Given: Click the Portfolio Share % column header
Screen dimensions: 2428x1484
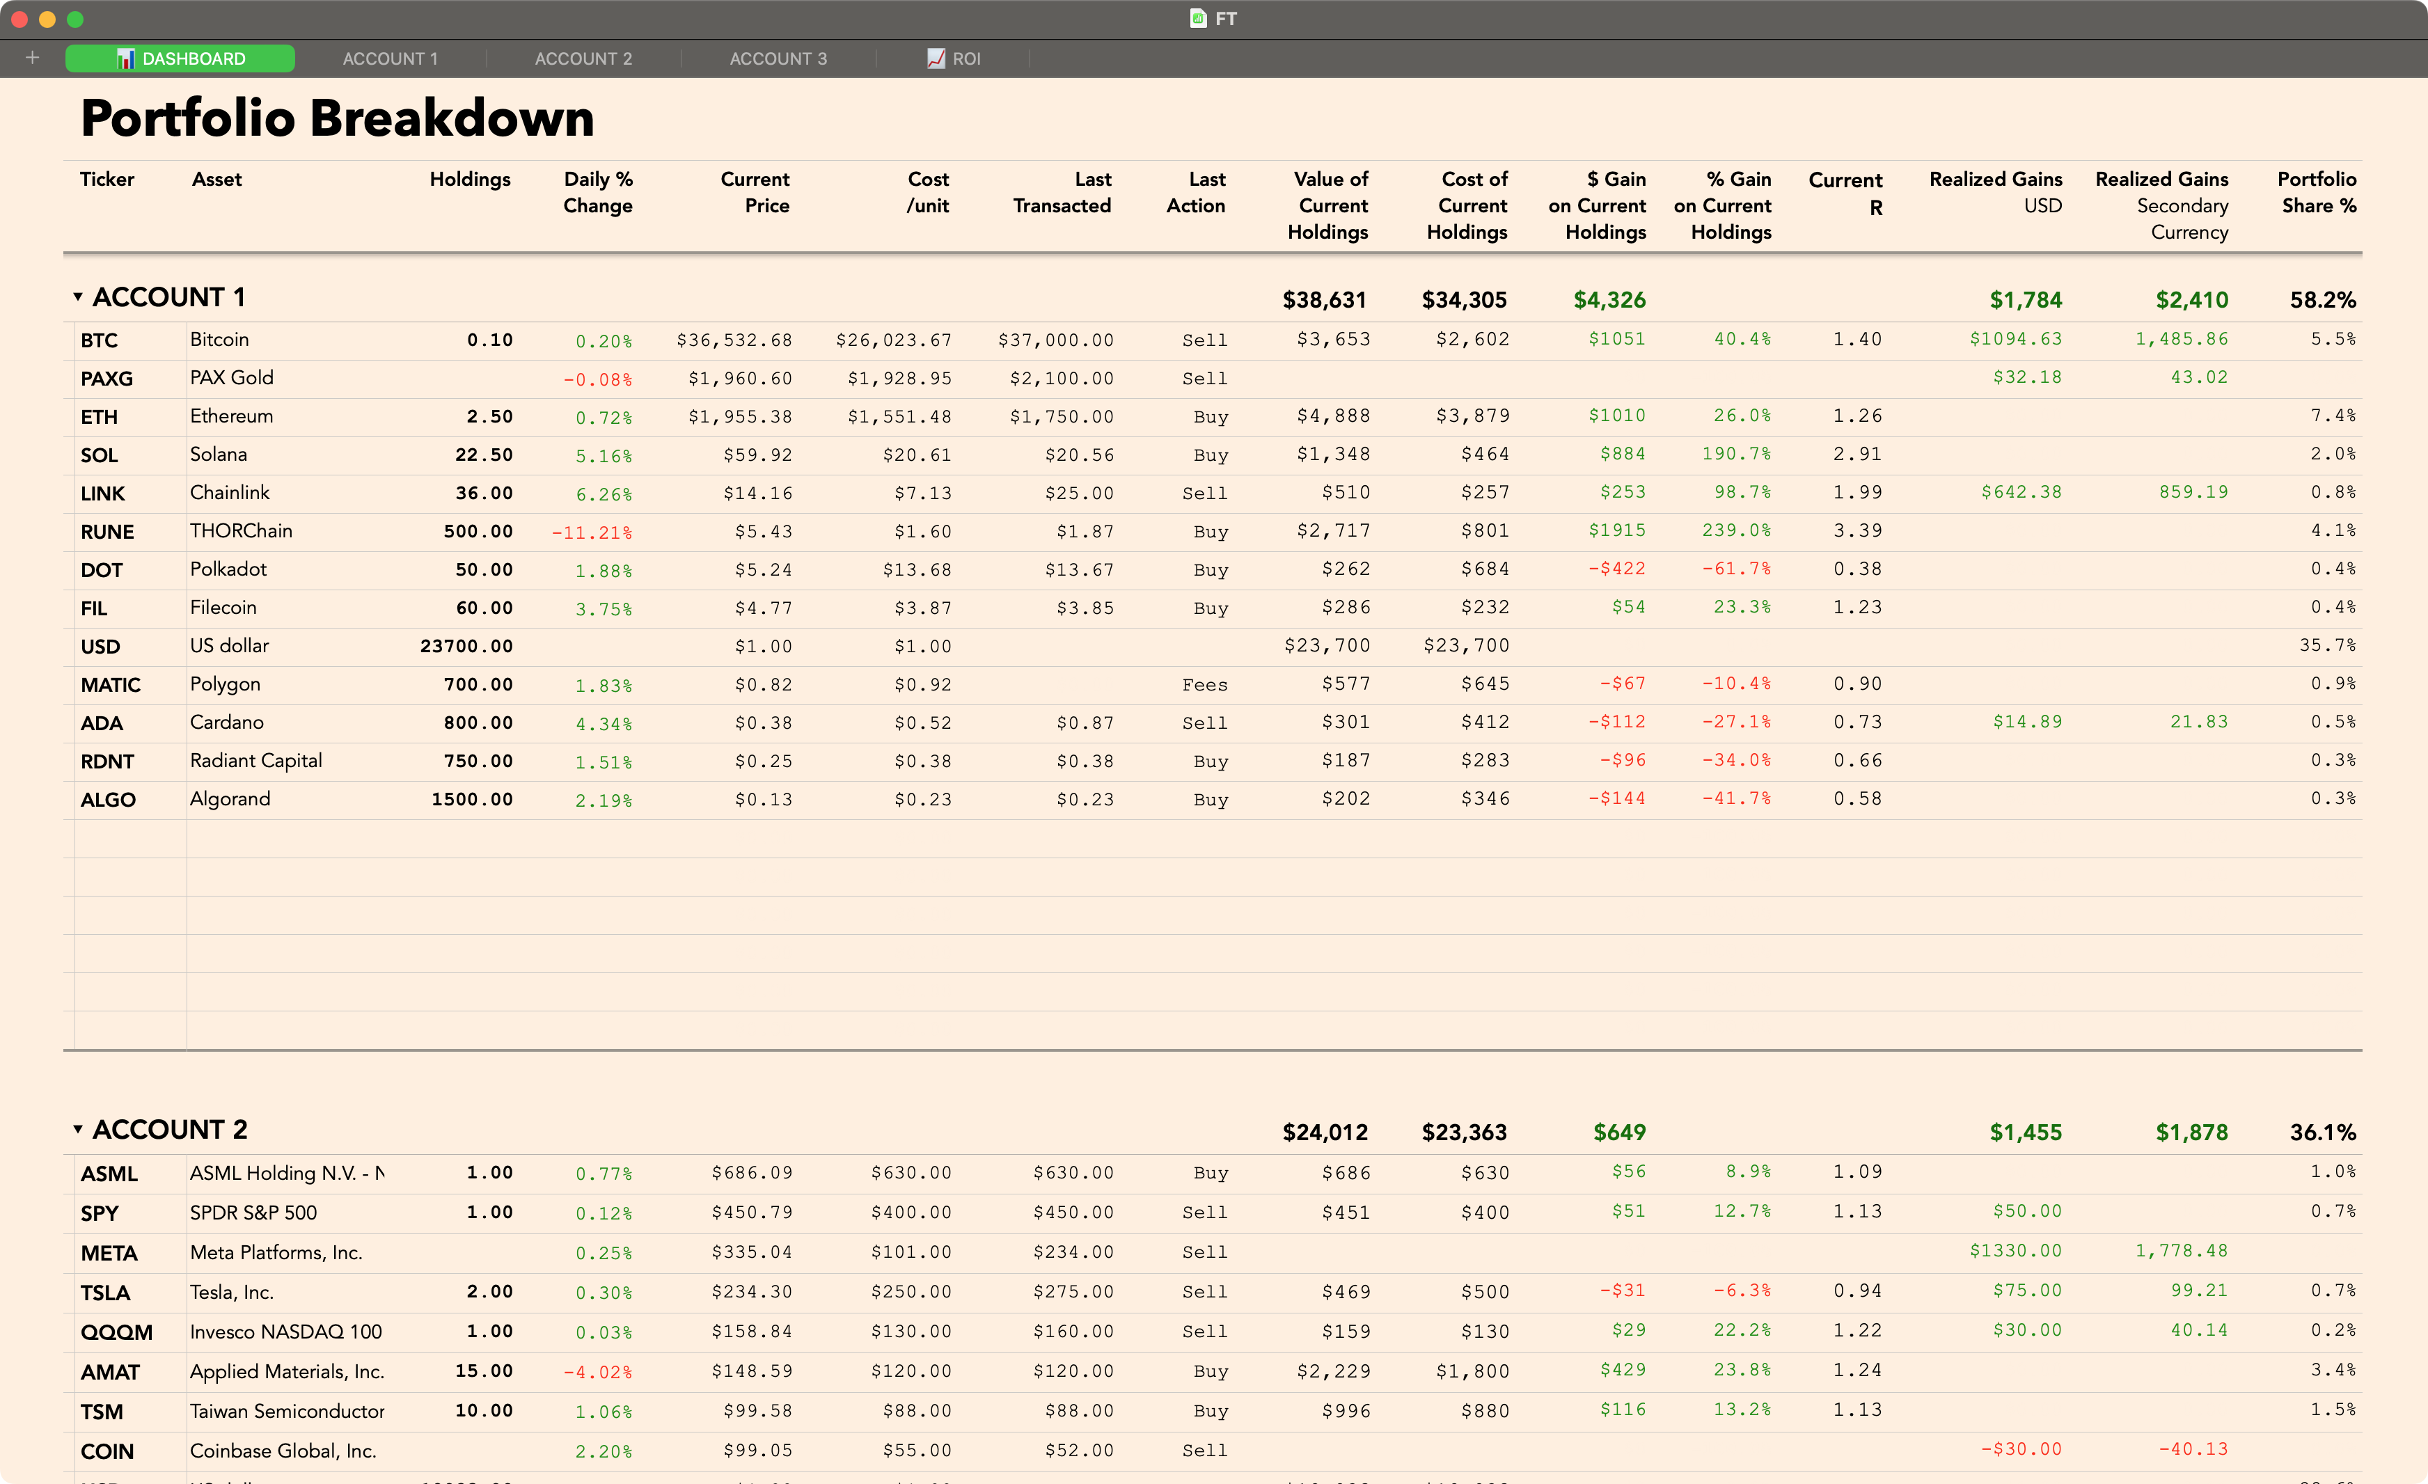Looking at the screenshot, I should (2317, 193).
